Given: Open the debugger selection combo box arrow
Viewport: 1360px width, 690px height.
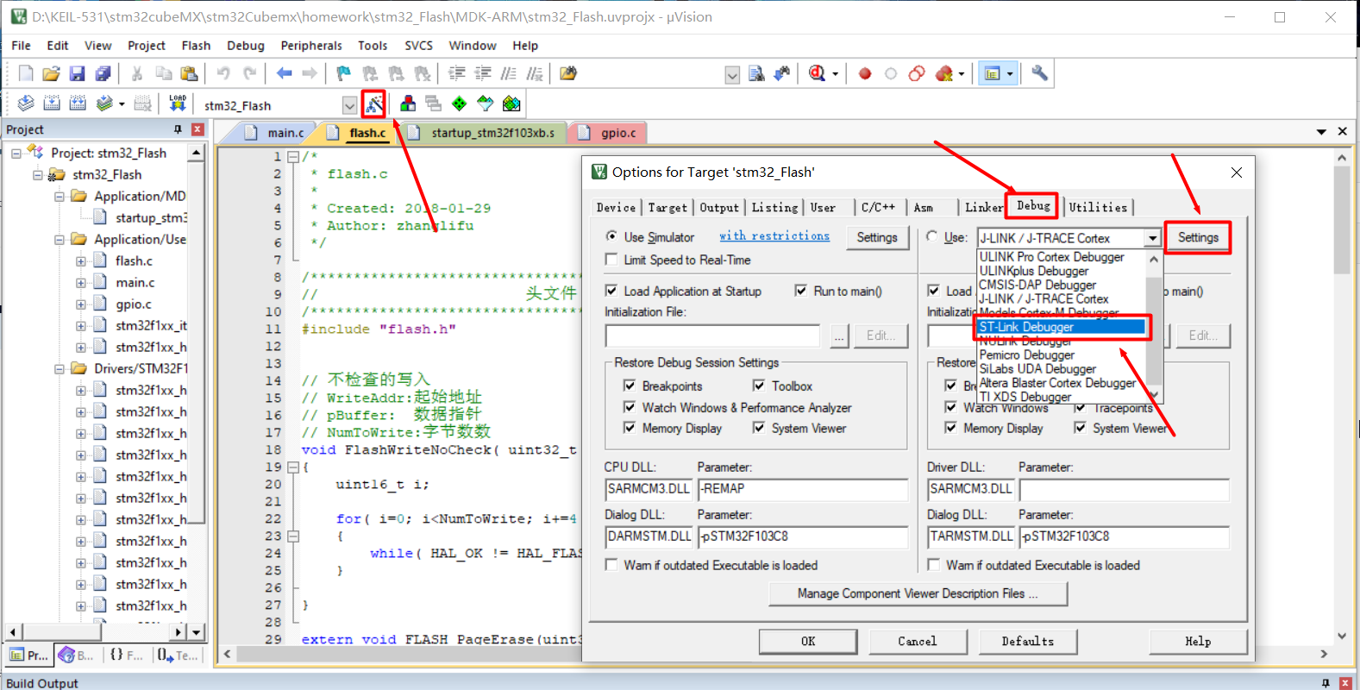Looking at the screenshot, I should coord(1152,238).
